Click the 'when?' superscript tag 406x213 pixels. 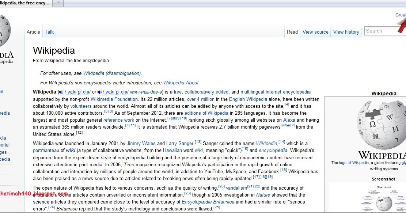point(288,125)
